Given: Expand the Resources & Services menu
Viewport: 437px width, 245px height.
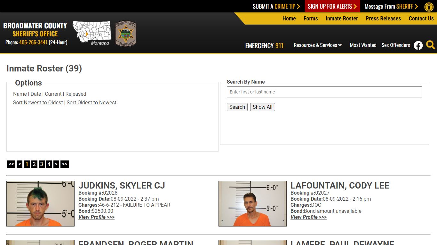Looking at the screenshot, I should click(x=318, y=45).
